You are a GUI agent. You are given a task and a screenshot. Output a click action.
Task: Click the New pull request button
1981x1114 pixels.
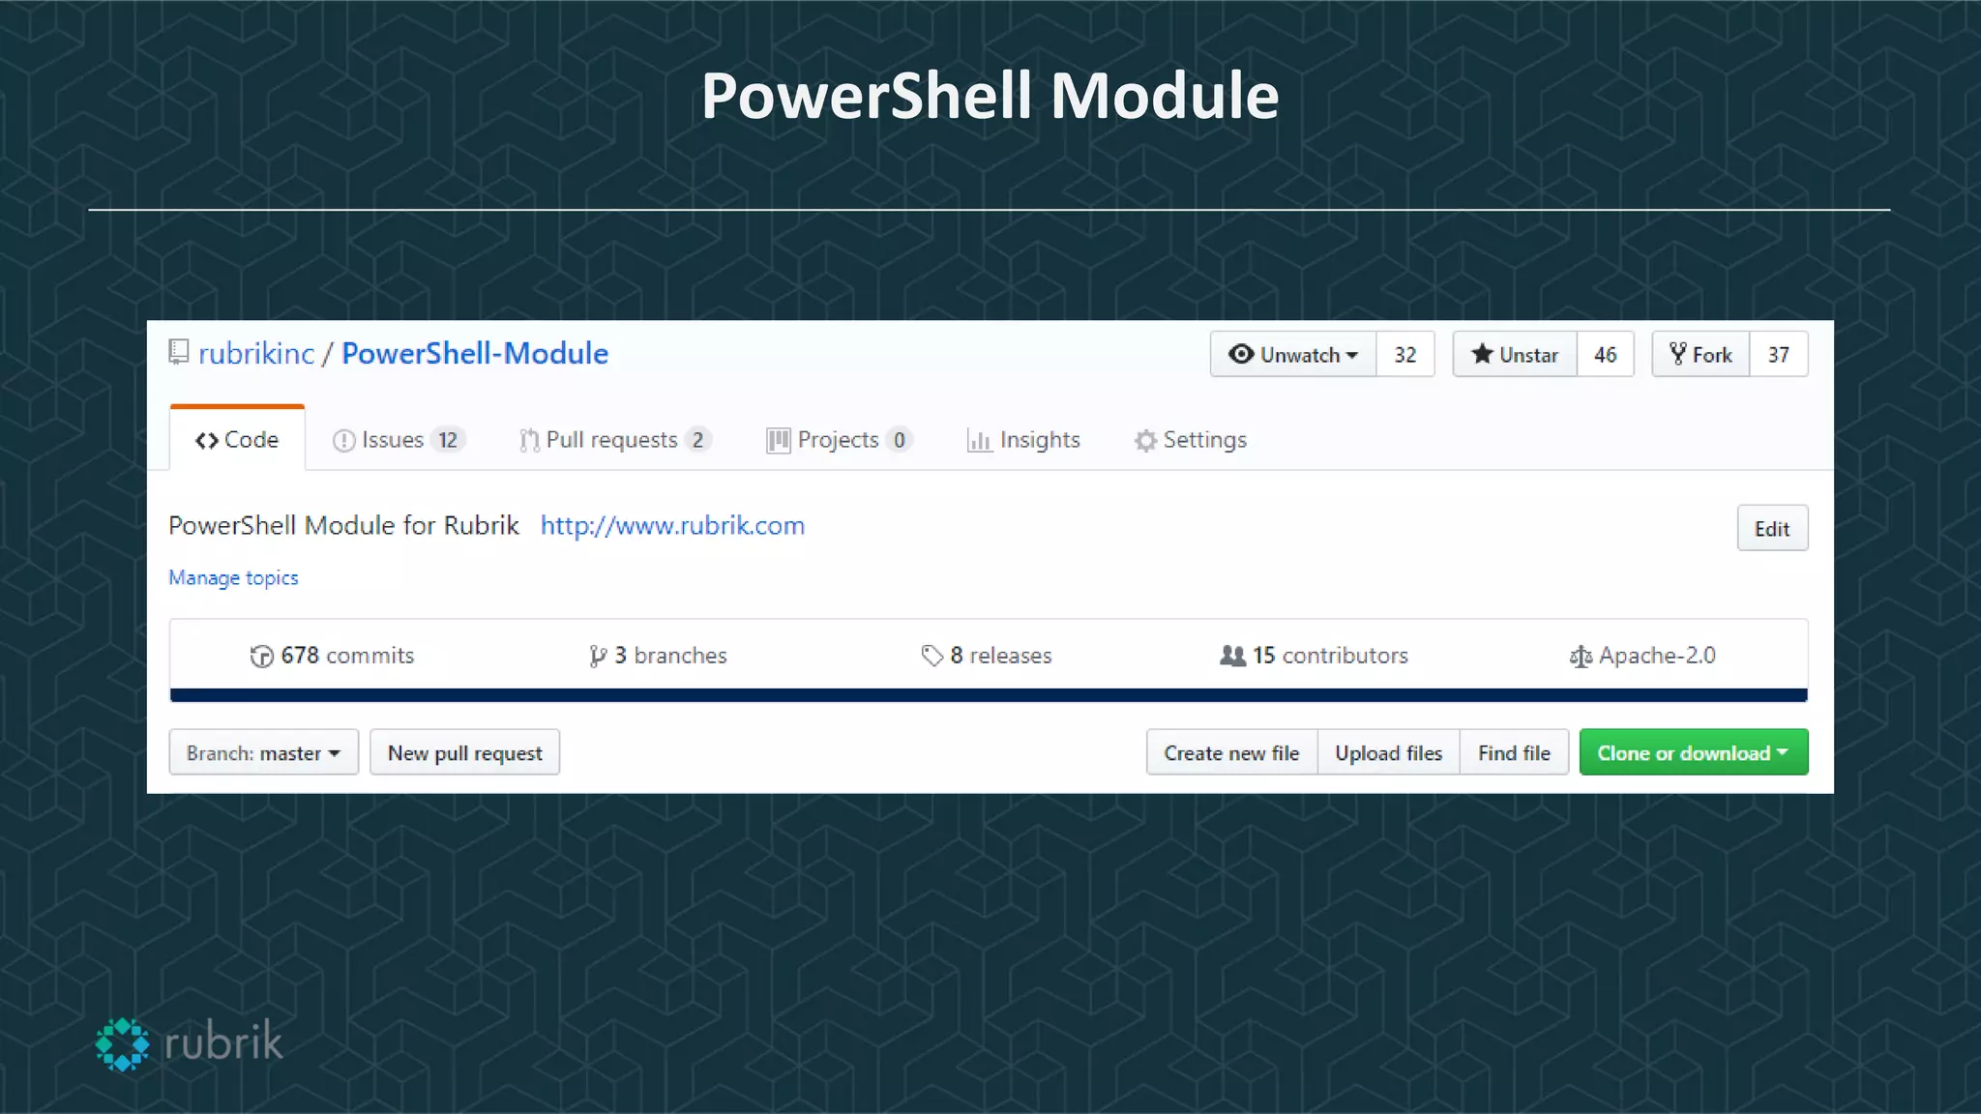464,752
